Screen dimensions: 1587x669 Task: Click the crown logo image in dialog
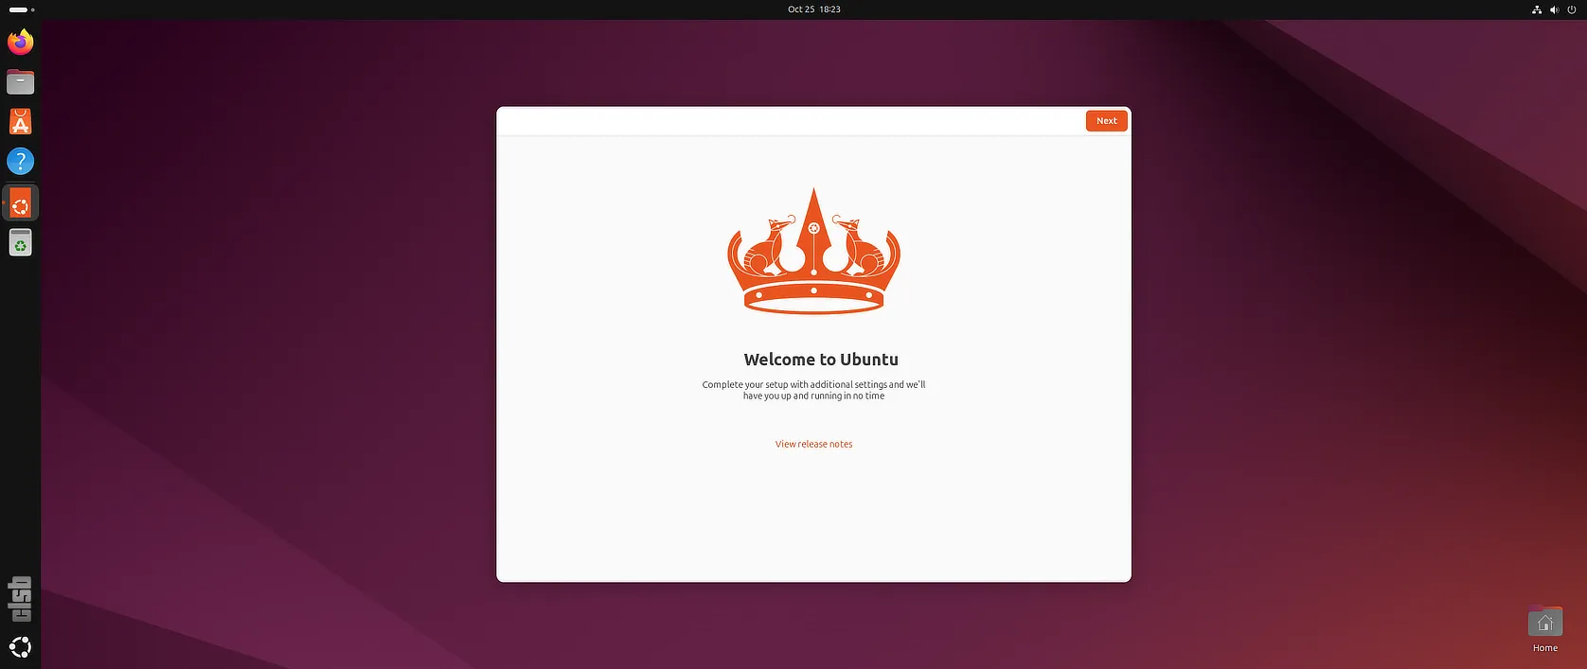tap(813, 251)
